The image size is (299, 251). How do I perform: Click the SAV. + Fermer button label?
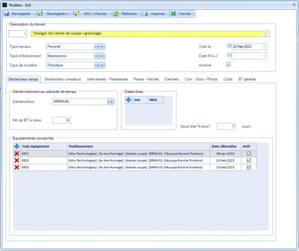point(95,14)
